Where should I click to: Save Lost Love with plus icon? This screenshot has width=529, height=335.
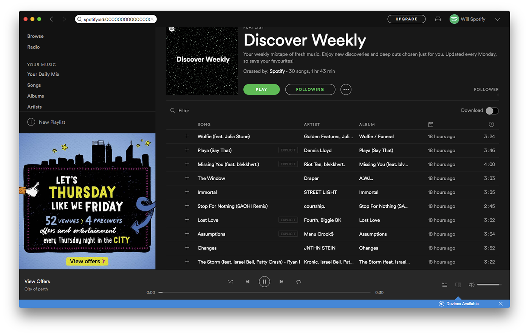187,220
